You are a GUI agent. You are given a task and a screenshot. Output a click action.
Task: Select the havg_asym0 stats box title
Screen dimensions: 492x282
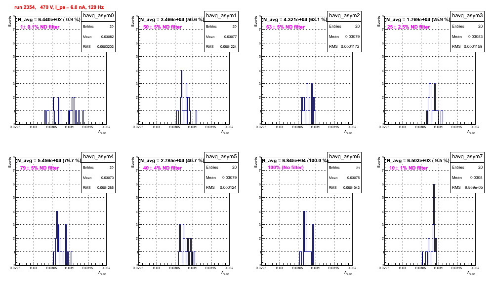tap(98, 16)
